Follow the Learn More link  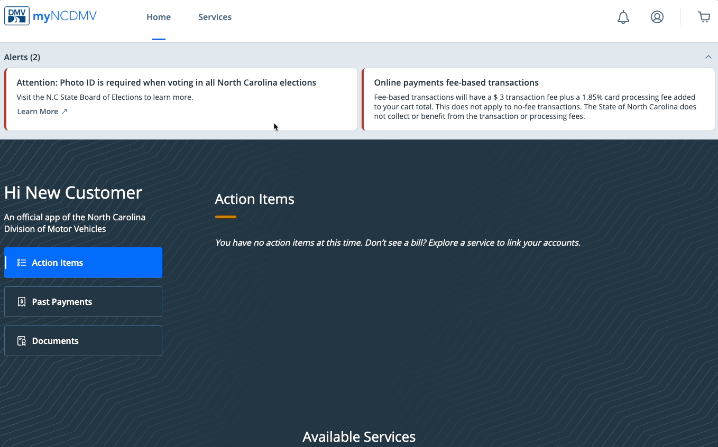38,111
